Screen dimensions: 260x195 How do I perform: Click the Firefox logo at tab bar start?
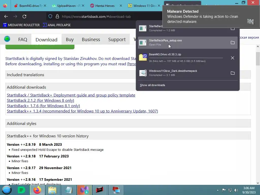coord(5,6)
